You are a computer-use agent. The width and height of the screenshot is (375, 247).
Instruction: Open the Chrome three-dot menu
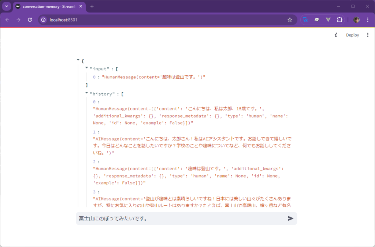point(368,20)
